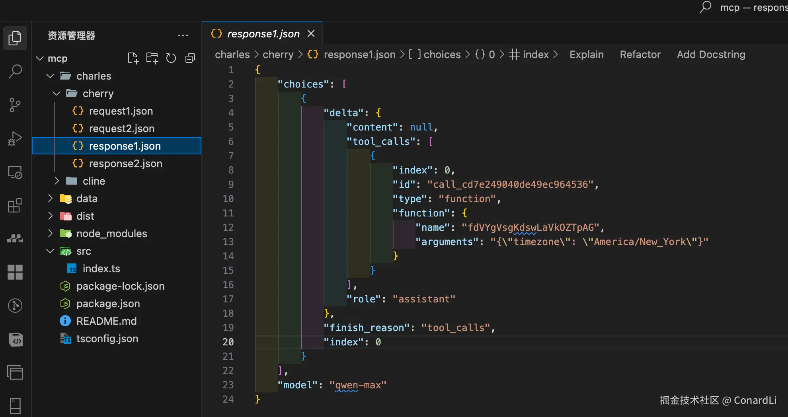Refresh the explorer file tree
This screenshot has height=417, width=788.
pos(171,58)
